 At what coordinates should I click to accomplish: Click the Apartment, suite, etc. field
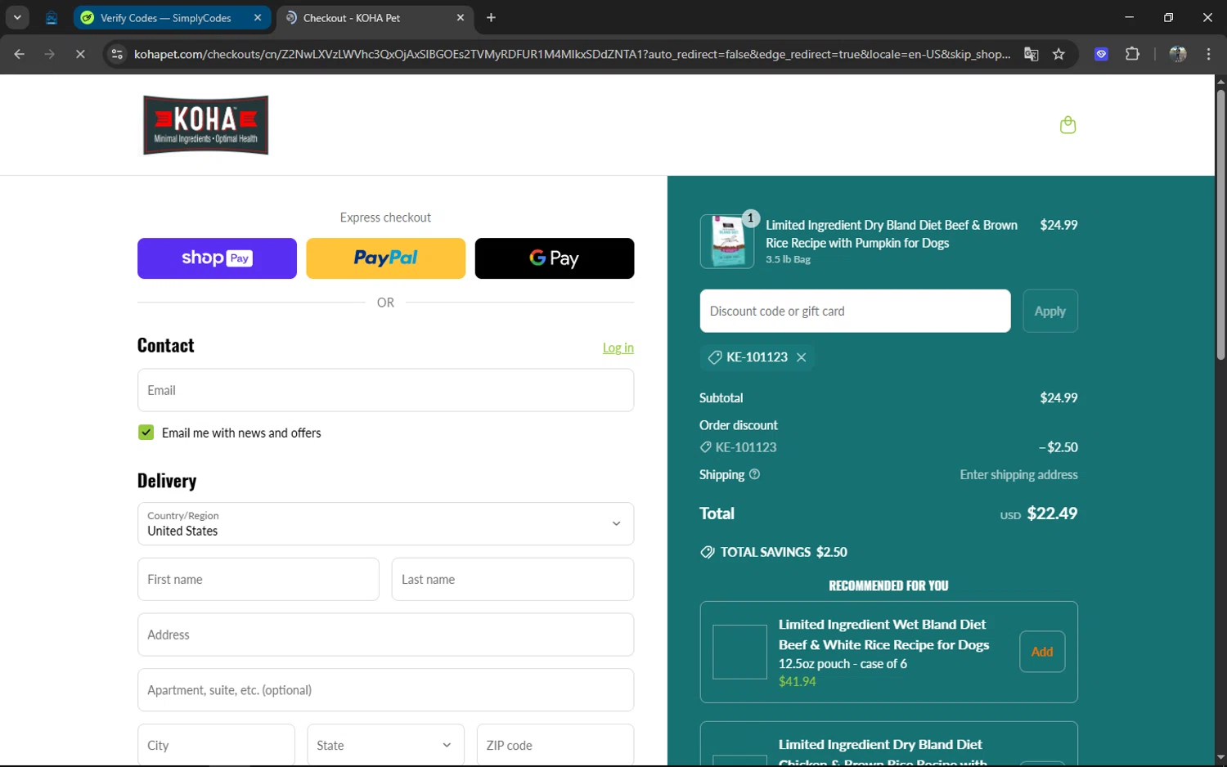(385, 690)
